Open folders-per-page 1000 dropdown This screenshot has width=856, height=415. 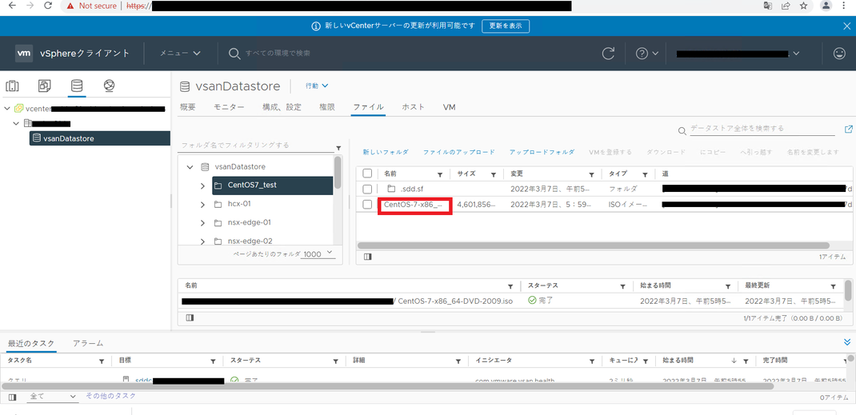coord(318,254)
